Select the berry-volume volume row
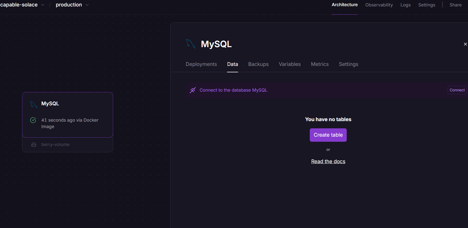 67,145
